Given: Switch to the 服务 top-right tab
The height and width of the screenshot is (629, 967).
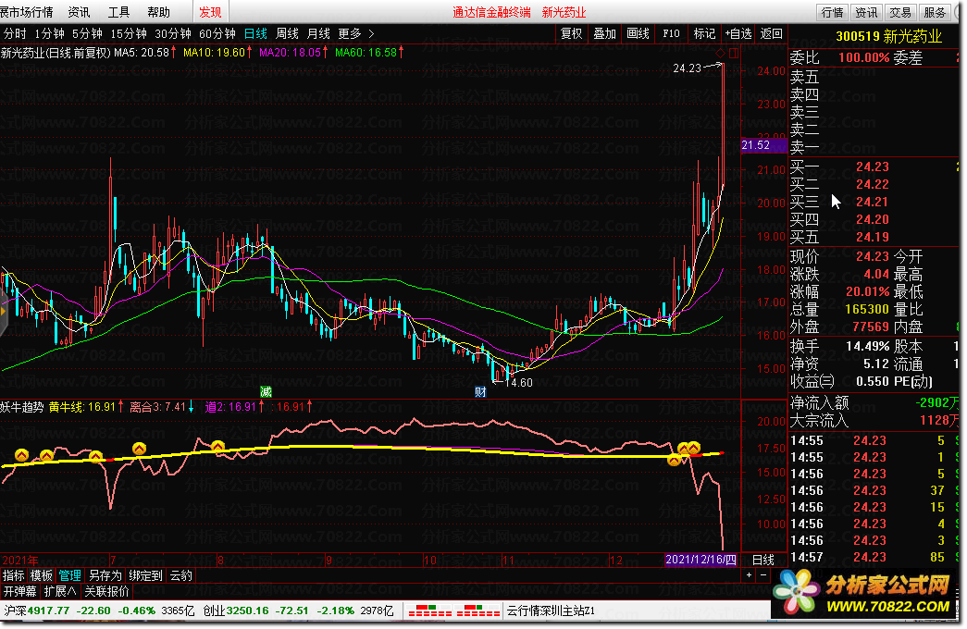Looking at the screenshot, I should click(935, 12).
